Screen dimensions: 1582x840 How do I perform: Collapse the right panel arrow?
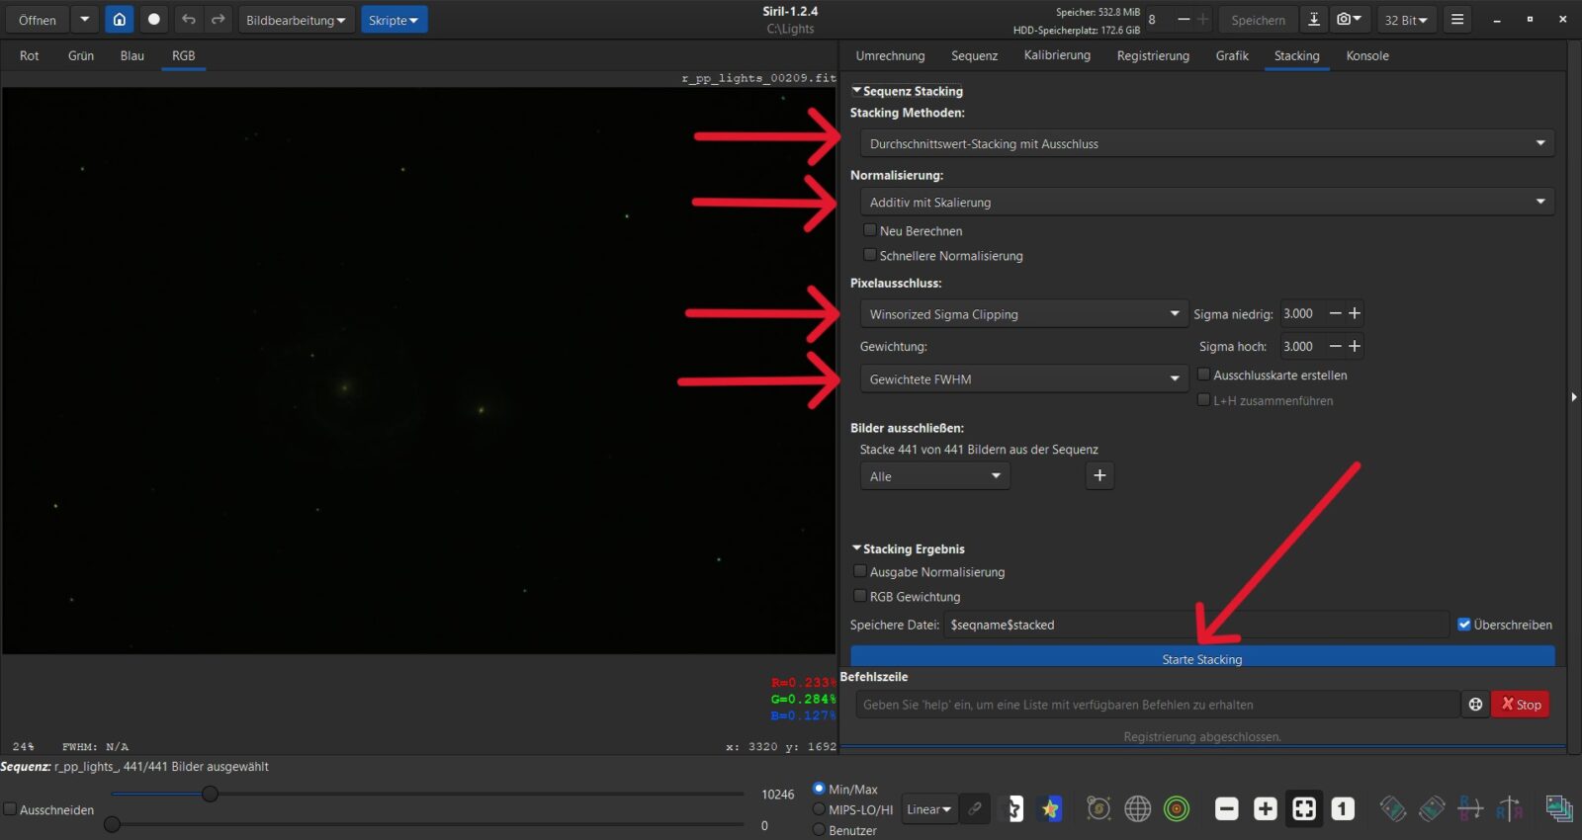(1573, 397)
